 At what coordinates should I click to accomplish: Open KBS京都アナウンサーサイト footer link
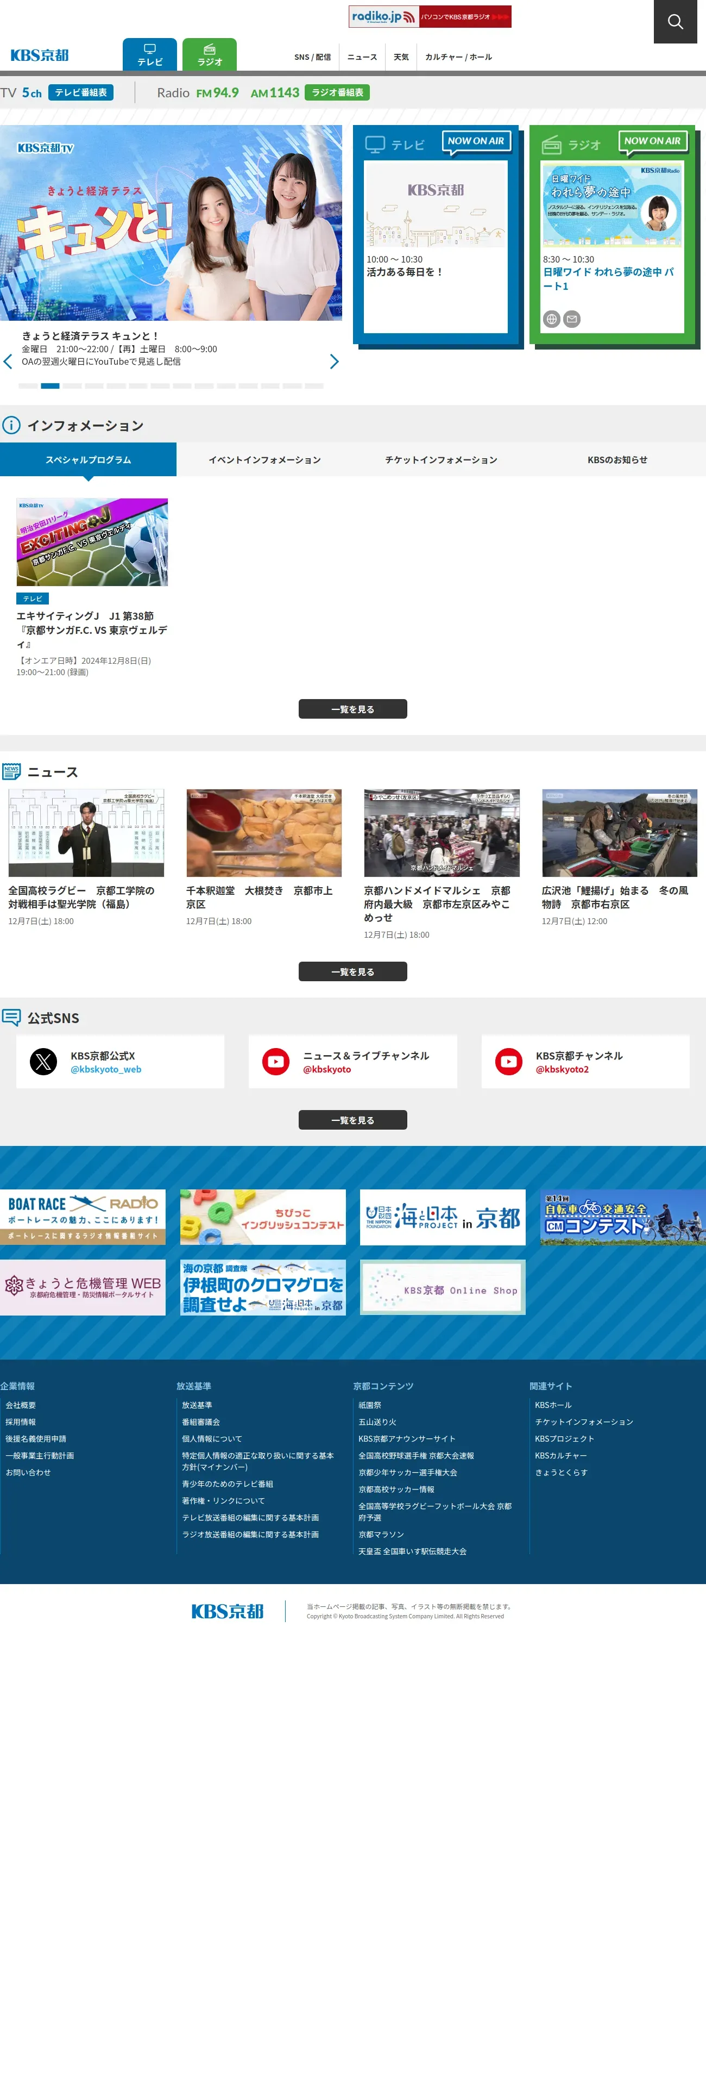click(x=407, y=1439)
